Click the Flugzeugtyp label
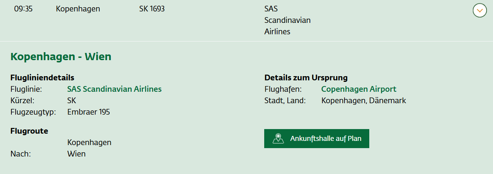This screenshot has width=493, height=174. point(33,112)
